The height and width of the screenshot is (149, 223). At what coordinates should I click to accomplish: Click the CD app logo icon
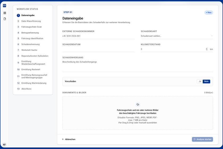(x=5, y=6)
